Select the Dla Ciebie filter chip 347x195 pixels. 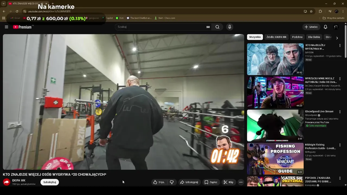(314, 37)
